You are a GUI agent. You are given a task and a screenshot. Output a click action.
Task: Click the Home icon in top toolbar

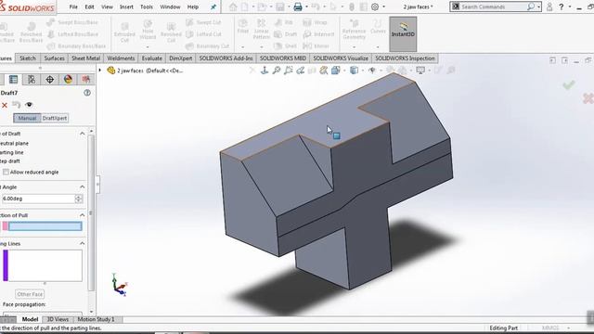pyautogui.click(x=233, y=6)
